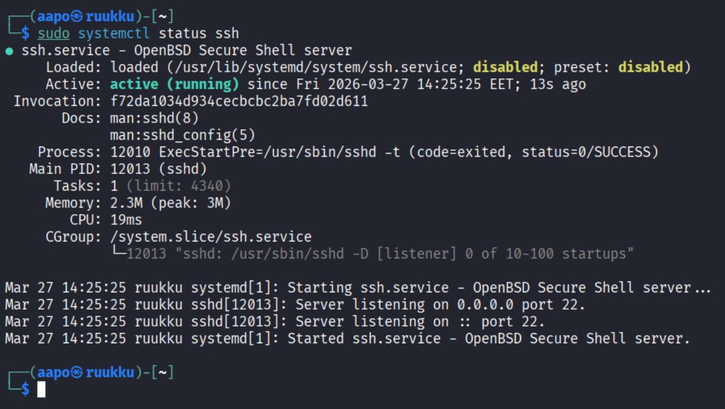
Task: Click the tree branch entry for 12013 sshd listener
Action: point(373,254)
